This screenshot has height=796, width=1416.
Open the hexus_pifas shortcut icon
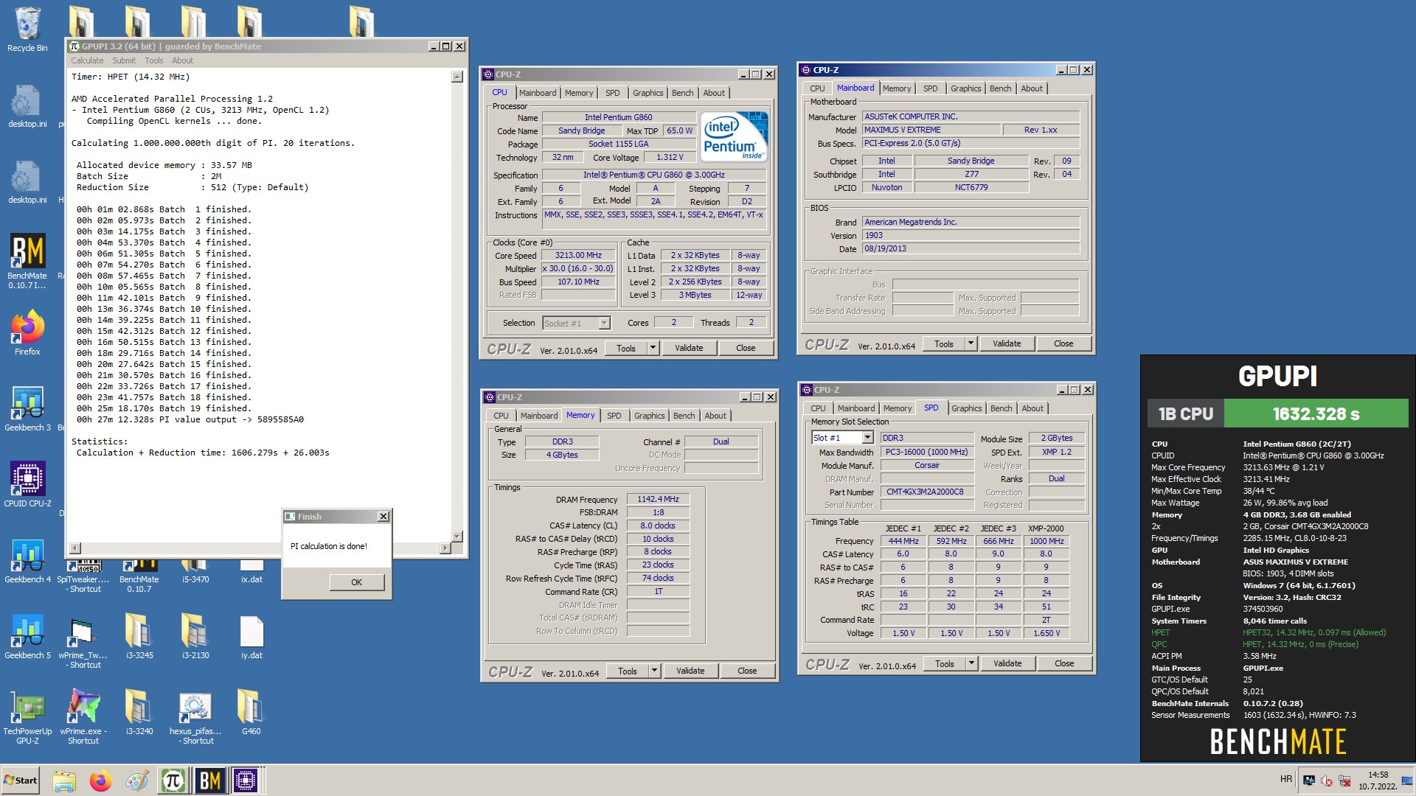point(195,717)
